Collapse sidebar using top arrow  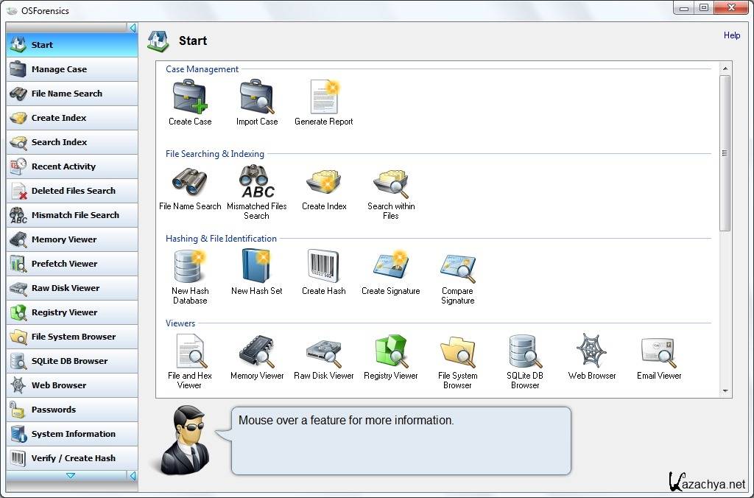(x=133, y=28)
